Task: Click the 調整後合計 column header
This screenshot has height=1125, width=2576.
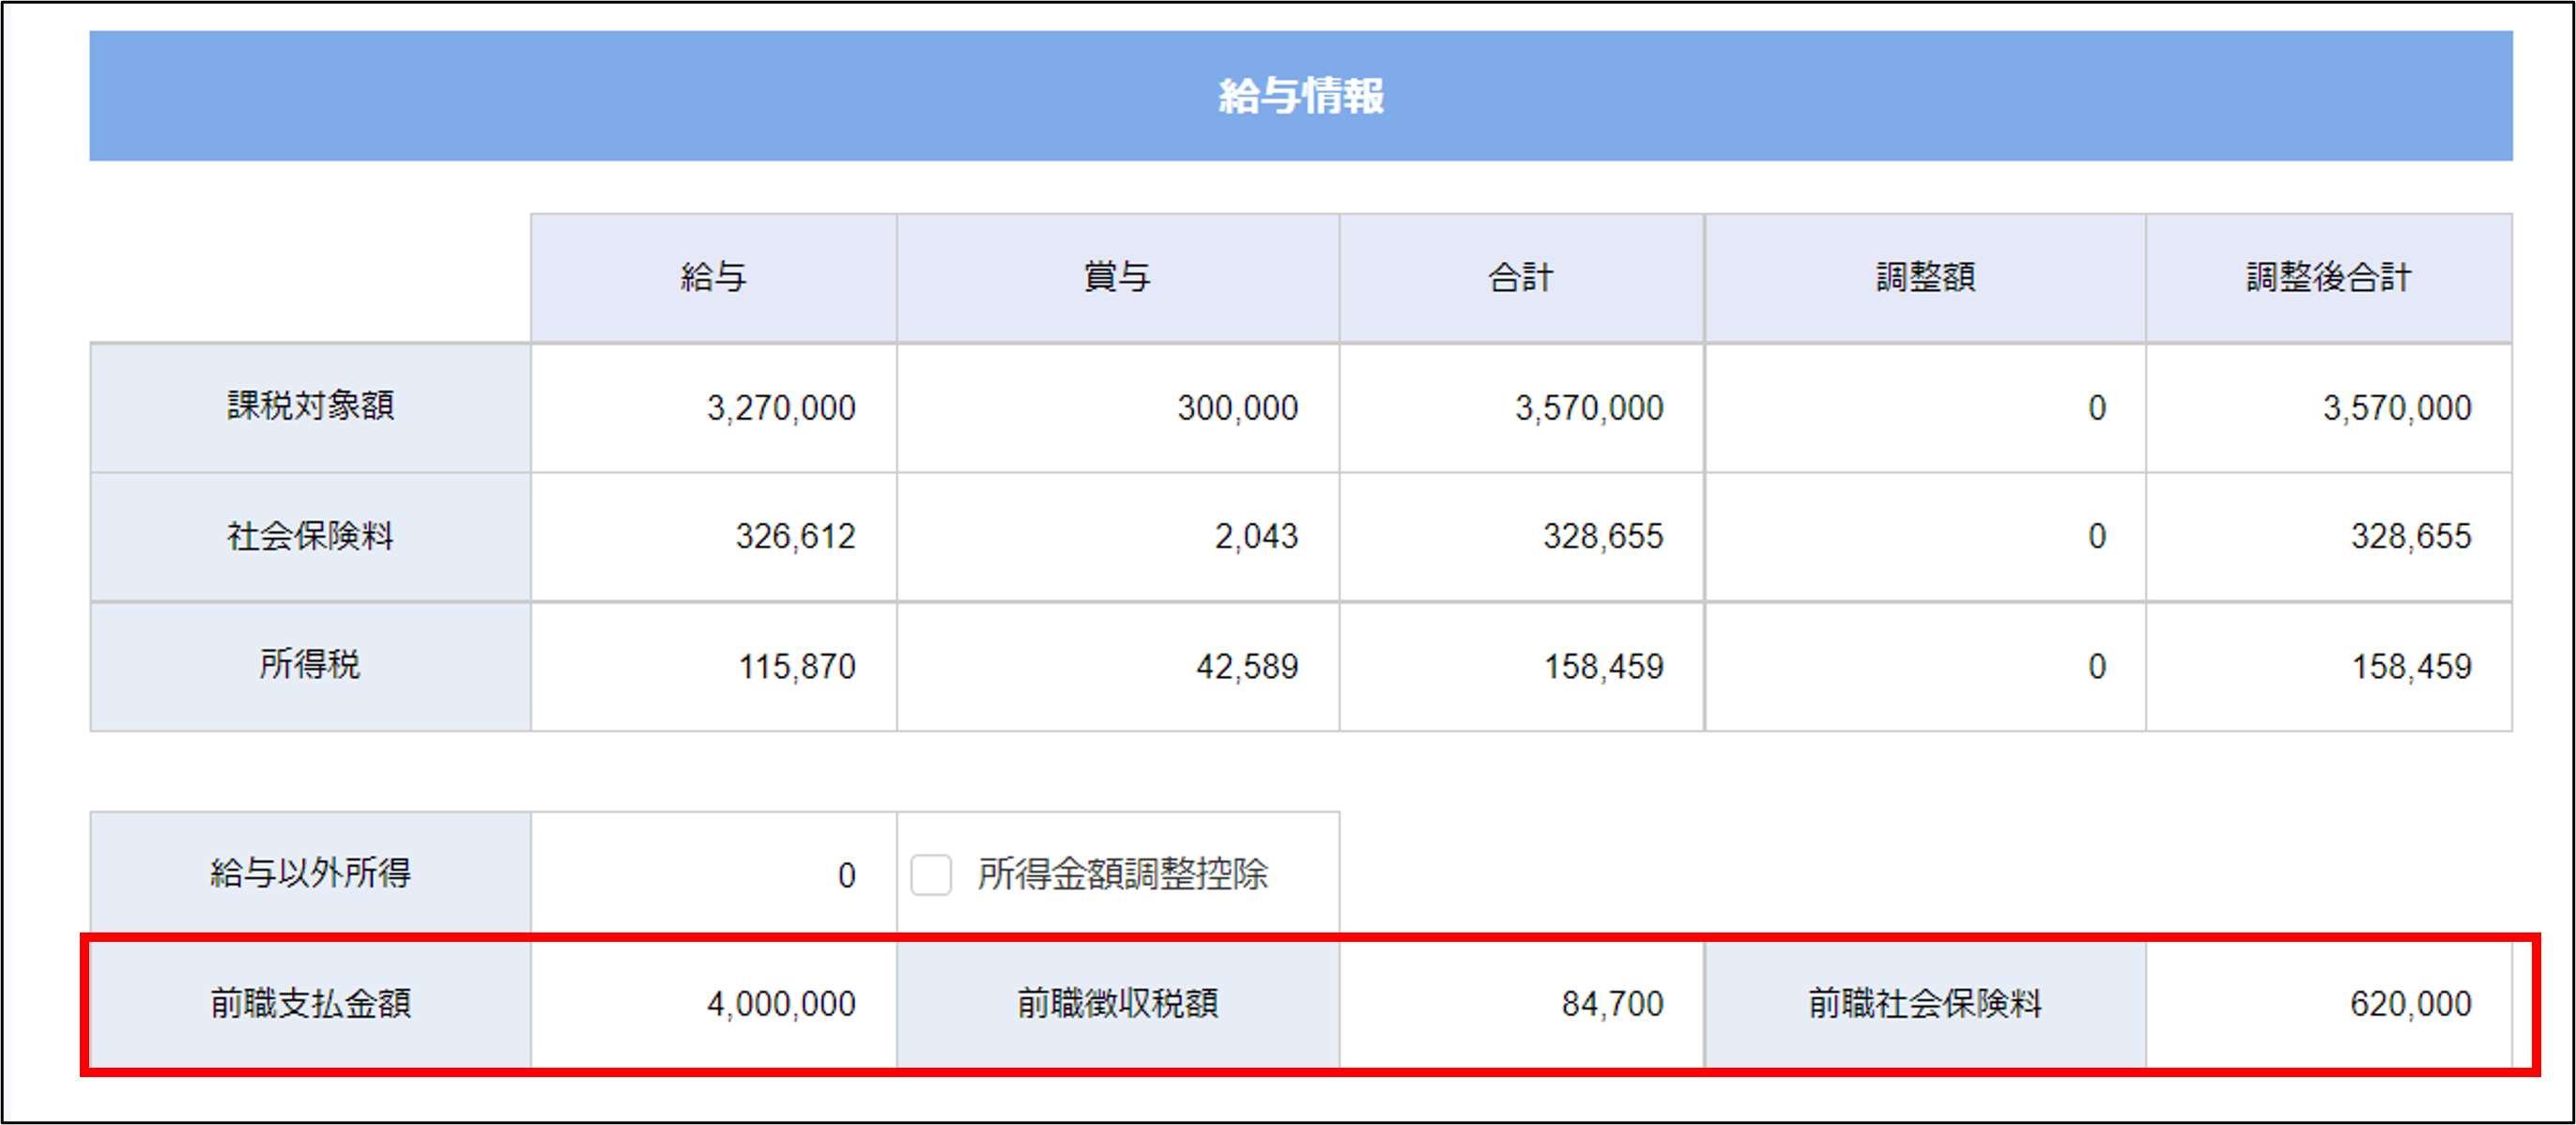Action: click(x=2328, y=277)
